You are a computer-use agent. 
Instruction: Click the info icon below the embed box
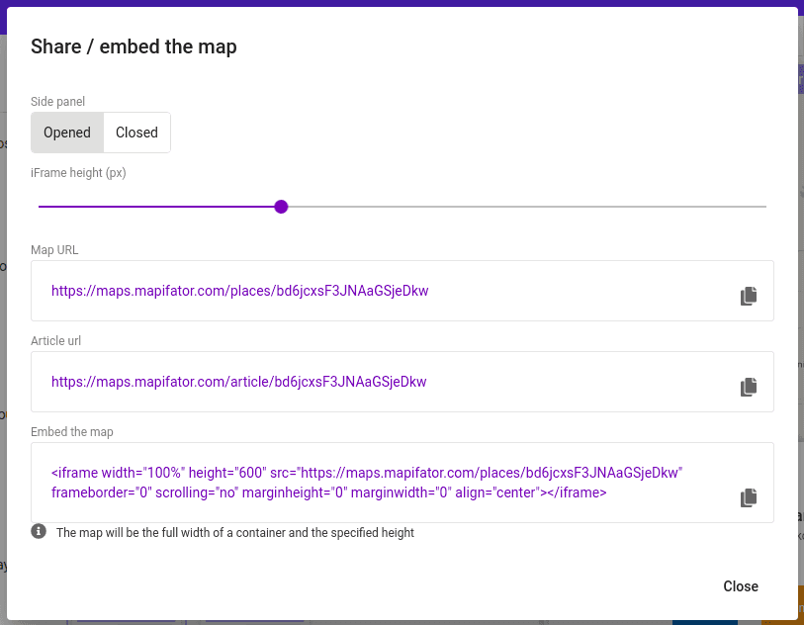coord(39,531)
